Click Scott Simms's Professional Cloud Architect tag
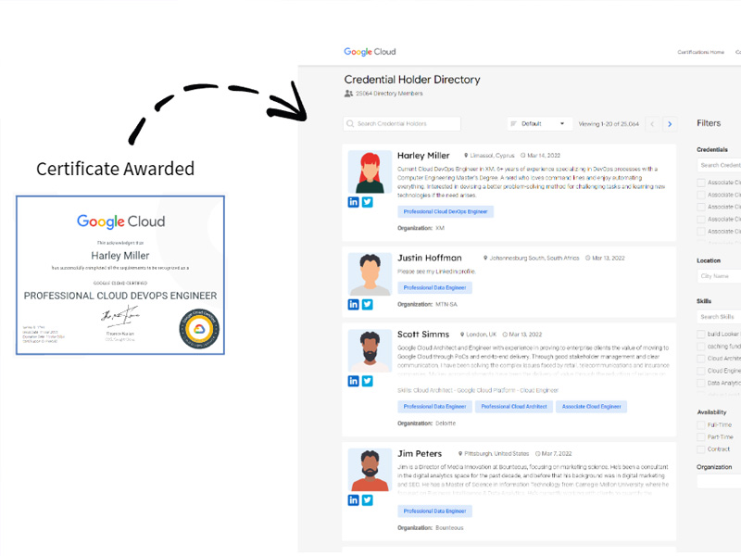Viewport: 741px width, 556px height. [514, 407]
